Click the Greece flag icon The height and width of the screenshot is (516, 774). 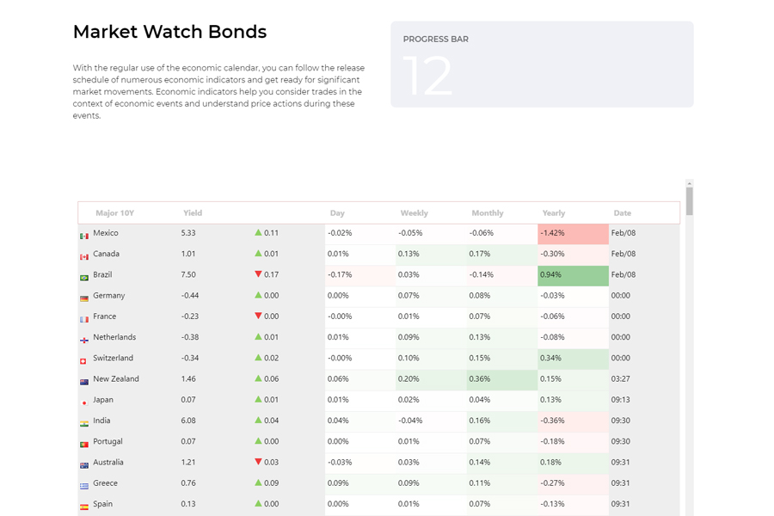(x=84, y=486)
